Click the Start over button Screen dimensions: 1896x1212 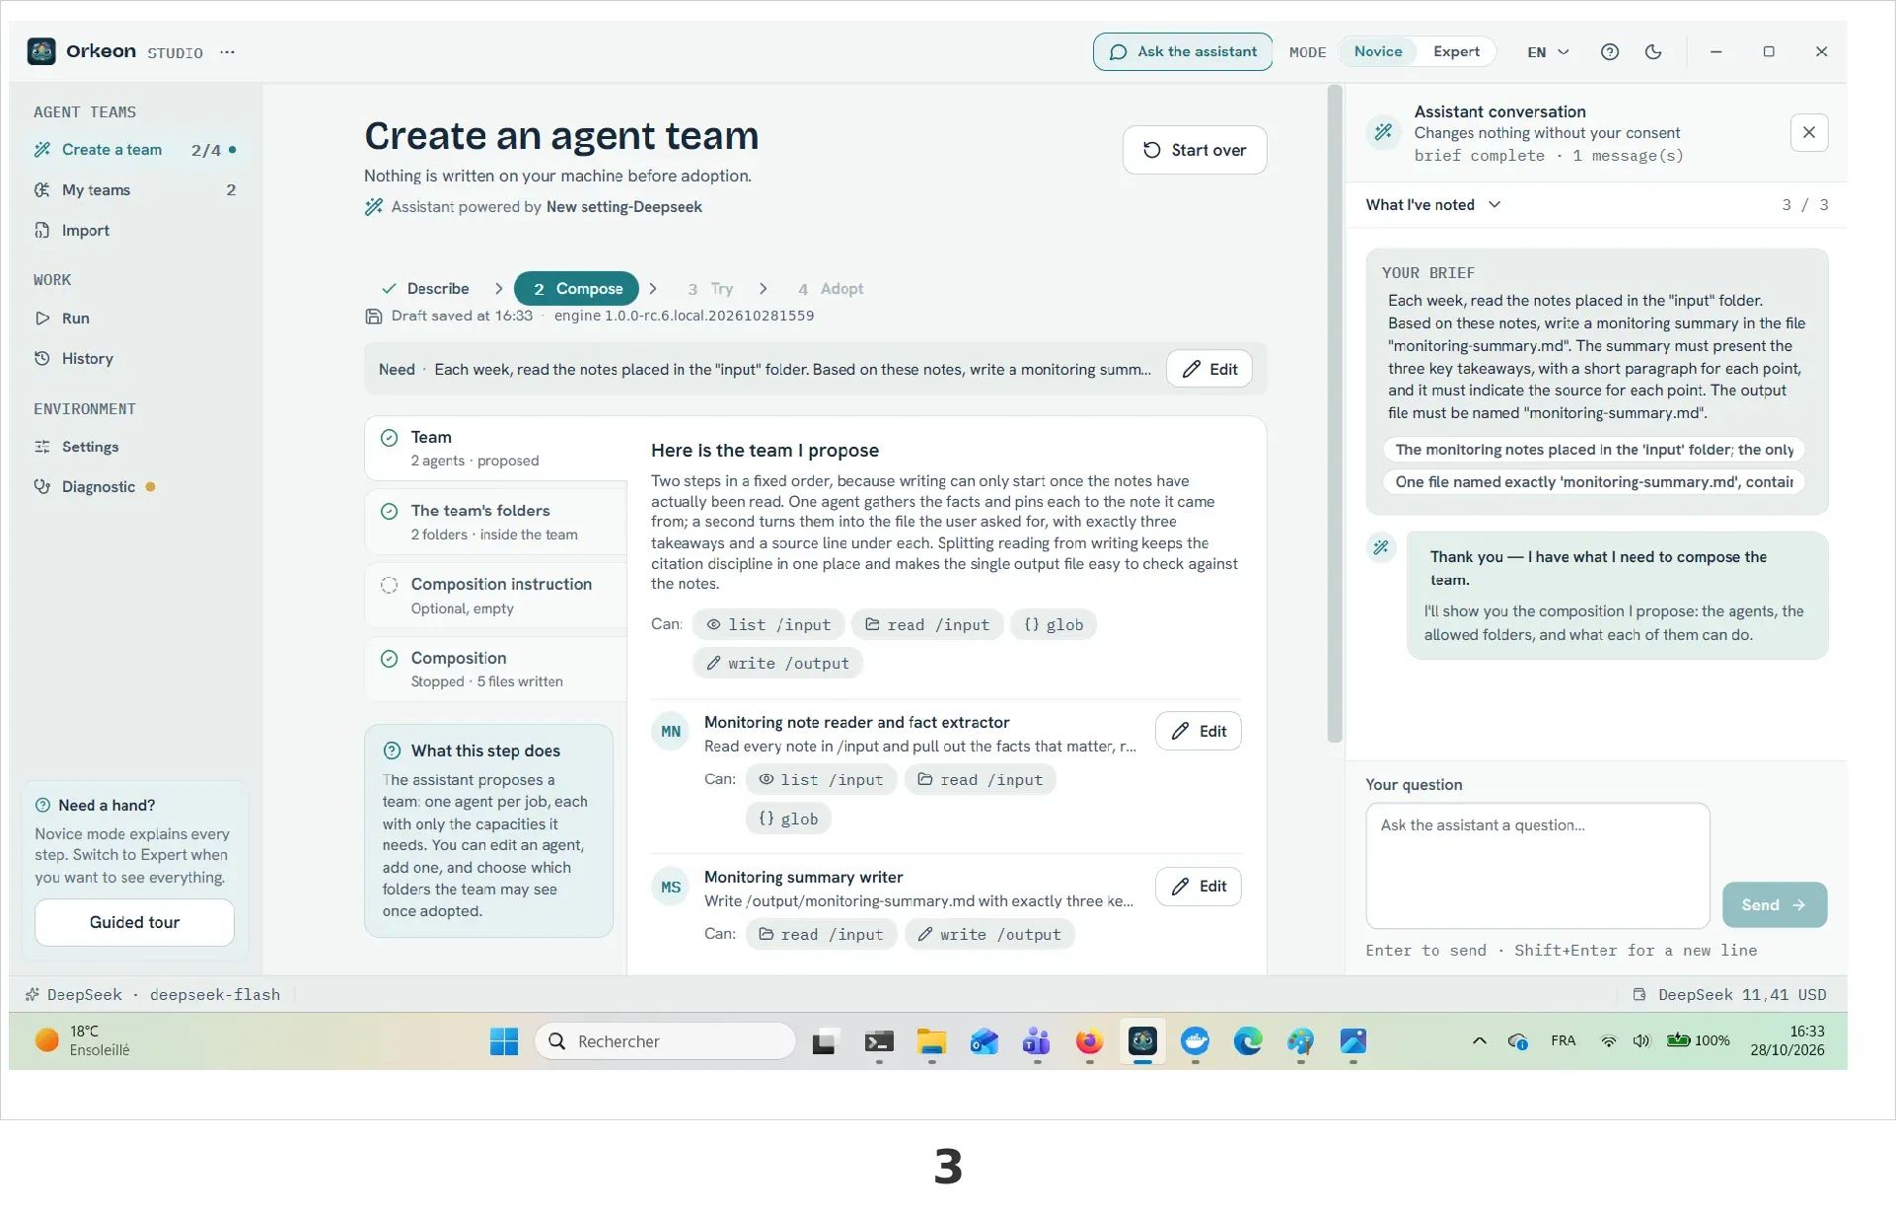click(x=1195, y=150)
